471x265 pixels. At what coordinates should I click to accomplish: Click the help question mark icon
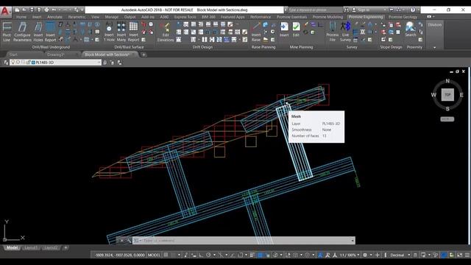click(413, 10)
